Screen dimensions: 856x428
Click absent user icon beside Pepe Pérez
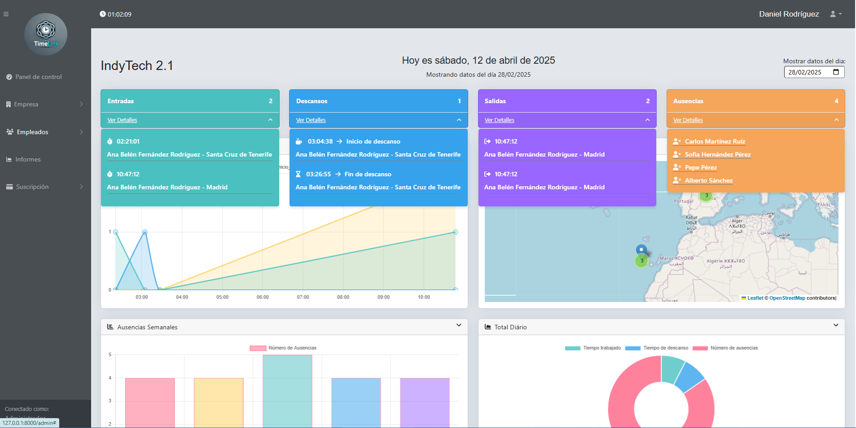[677, 167]
